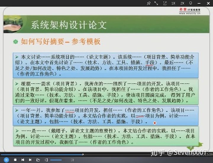The width and height of the screenshot is (213, 163).
Task: Pause the video playback
Action: coord(6,160)
